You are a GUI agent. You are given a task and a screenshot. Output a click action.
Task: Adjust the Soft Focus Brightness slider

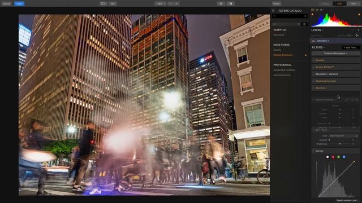(x=341, y=144)
